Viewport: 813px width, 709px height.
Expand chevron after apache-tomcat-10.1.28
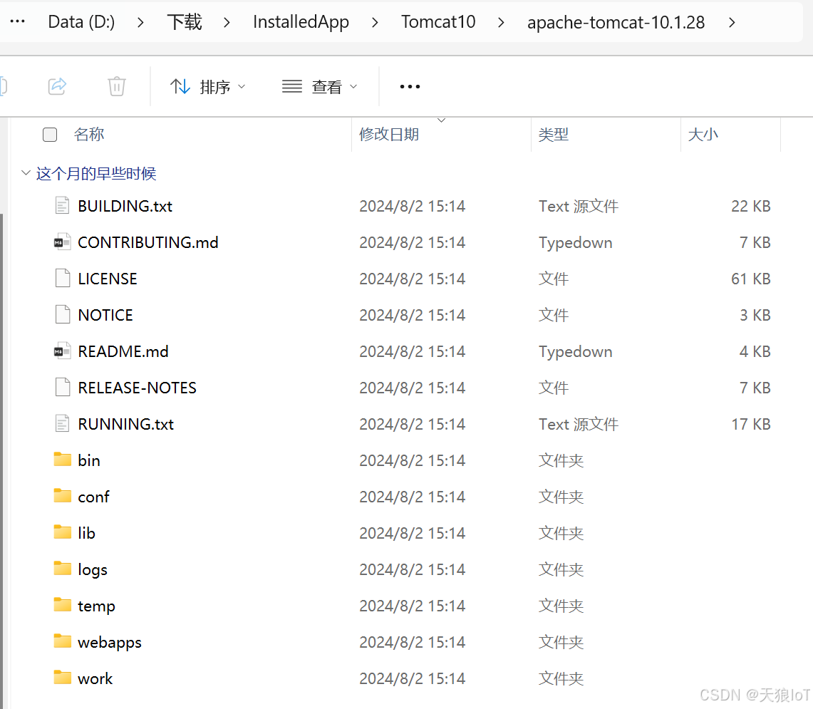click(x=732, y=22)
